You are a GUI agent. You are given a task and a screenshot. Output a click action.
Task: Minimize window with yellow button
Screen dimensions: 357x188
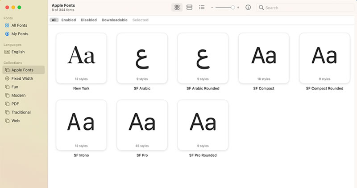click(x=13, y=8)
